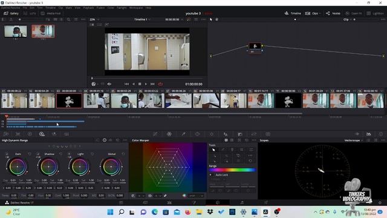Open the Fusion menu

click(x=100, y=8)
